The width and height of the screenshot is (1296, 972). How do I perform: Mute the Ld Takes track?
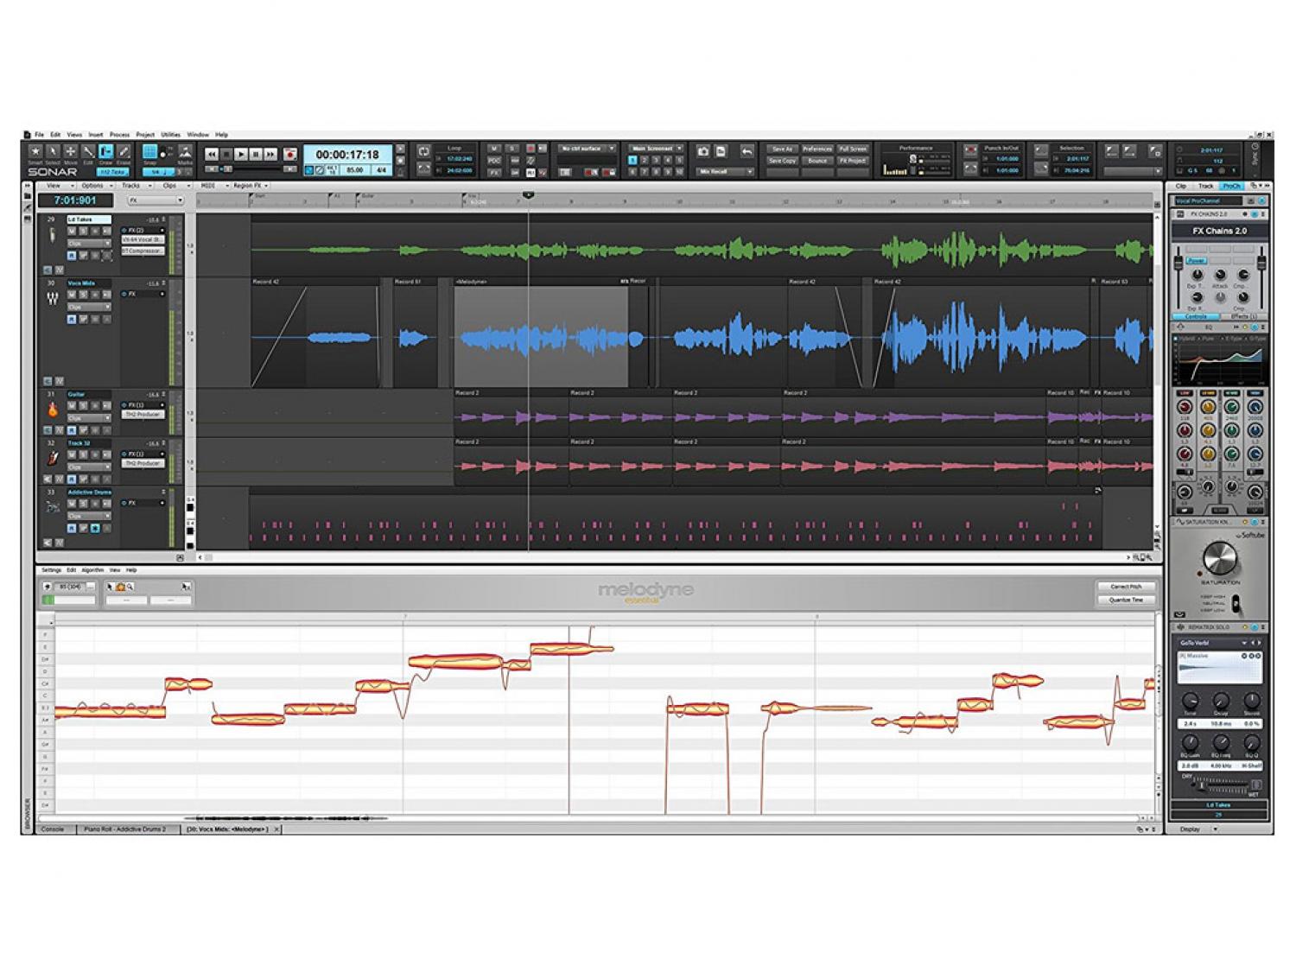[x=72, y=232]
